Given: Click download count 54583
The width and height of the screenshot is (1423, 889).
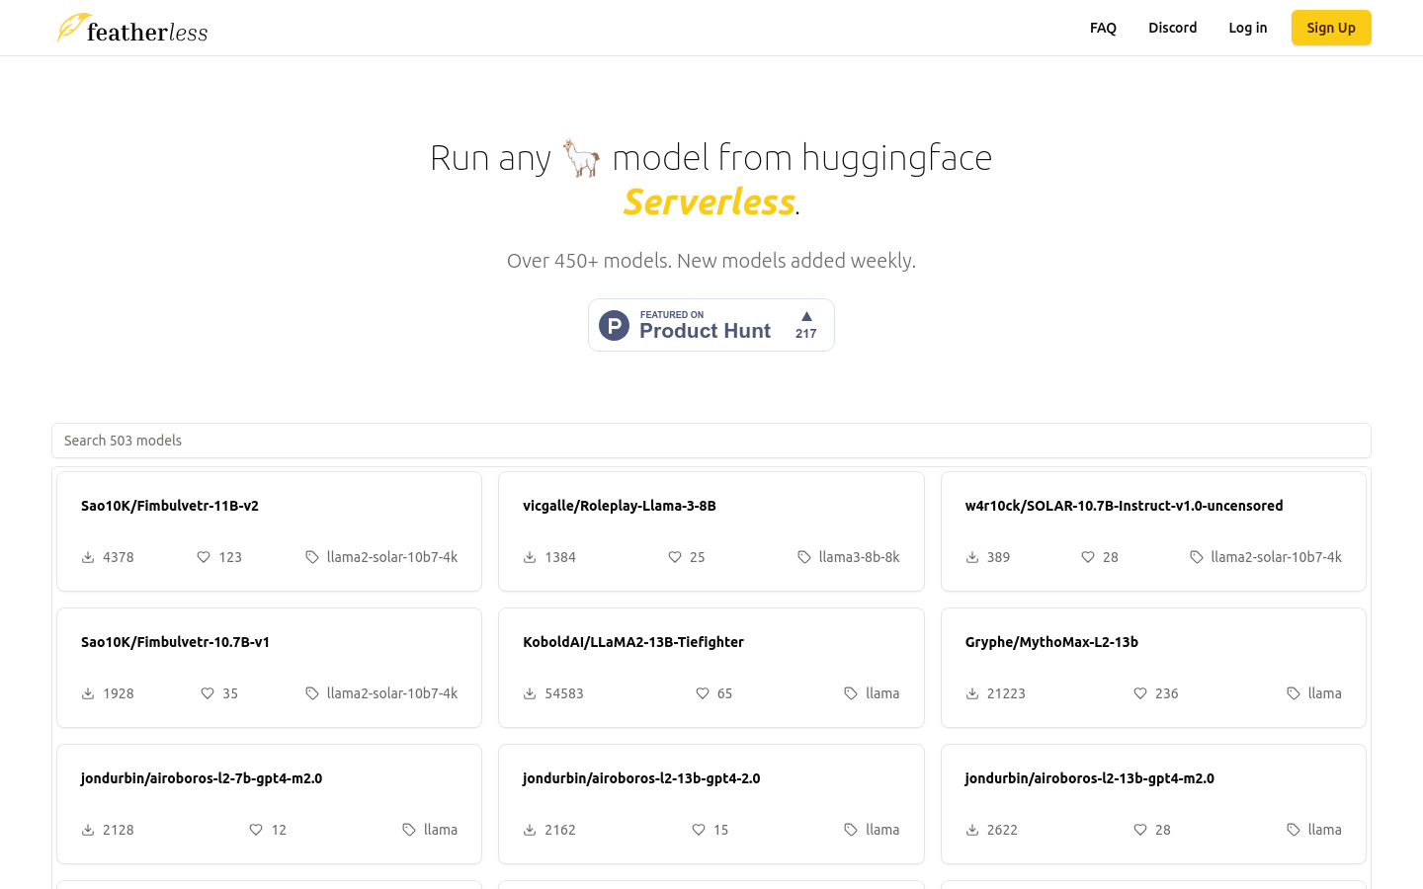Looking at the screenshot, I should click(x=564, y=693).
